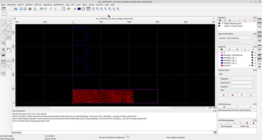Viewport: 262px width, 140px height.
Task: Click the Save As toolbar icon
Action: (25, 9)
